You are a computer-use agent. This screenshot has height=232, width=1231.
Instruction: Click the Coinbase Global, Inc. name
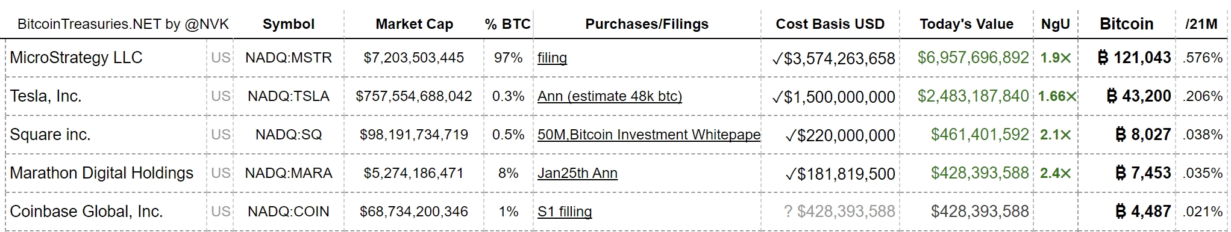[x=86, y=212]
